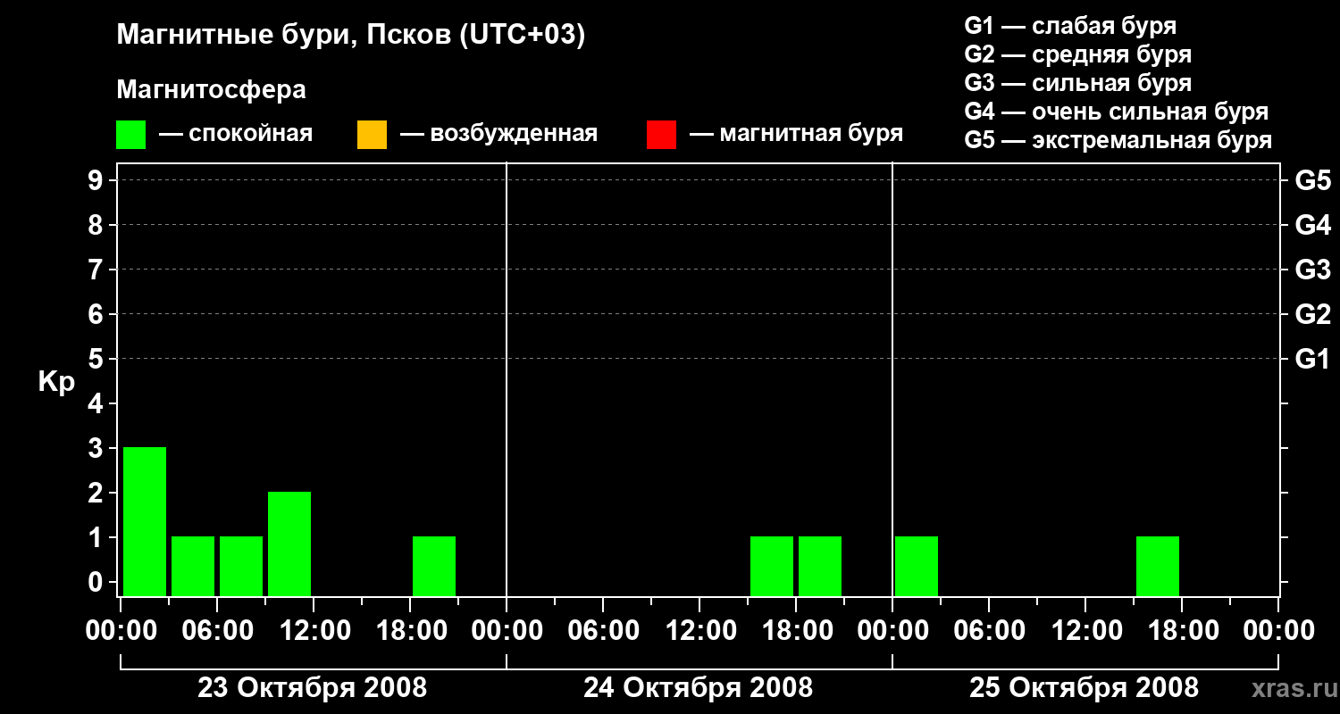
Task: Click the 'Магнитосфера' legend heading
Action: coord(211,90)
